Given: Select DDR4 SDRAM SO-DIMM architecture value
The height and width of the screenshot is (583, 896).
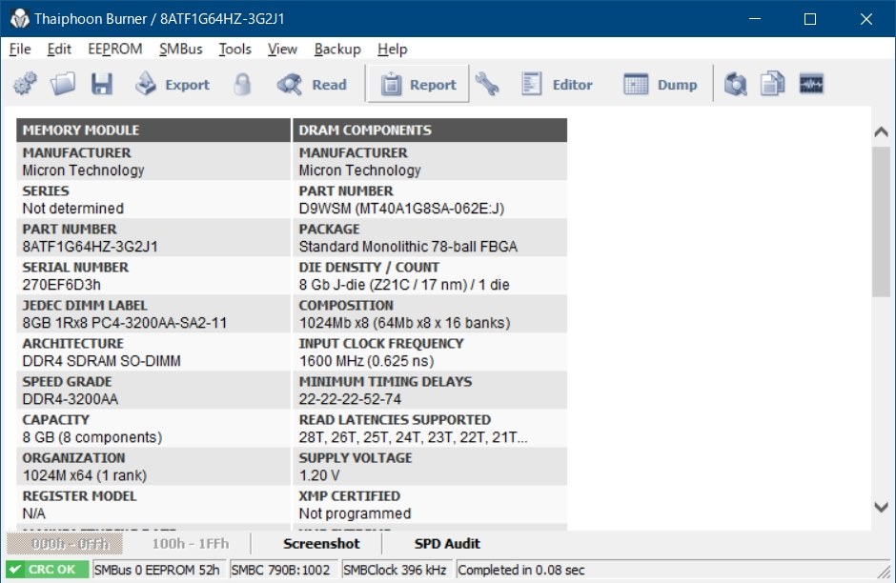Looking at the screenshot, I should [x=102, y=361].
